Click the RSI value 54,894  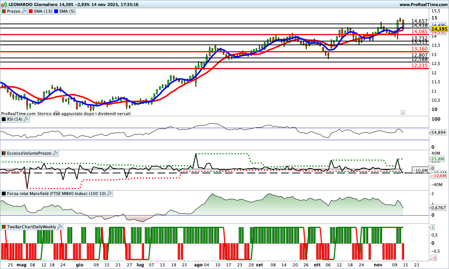439,132
